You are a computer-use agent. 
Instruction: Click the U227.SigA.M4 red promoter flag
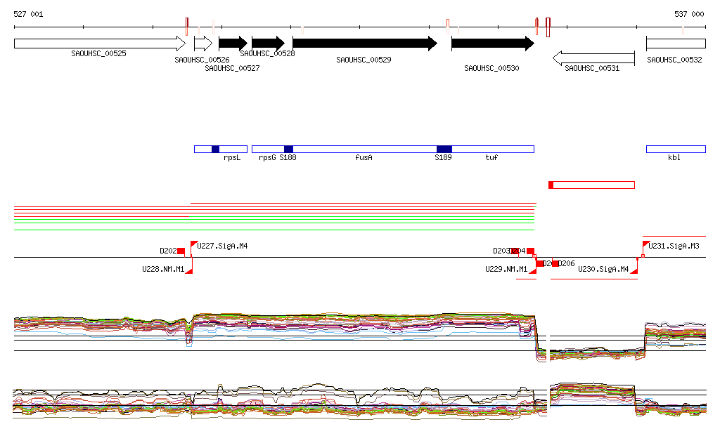click(194, 244)
